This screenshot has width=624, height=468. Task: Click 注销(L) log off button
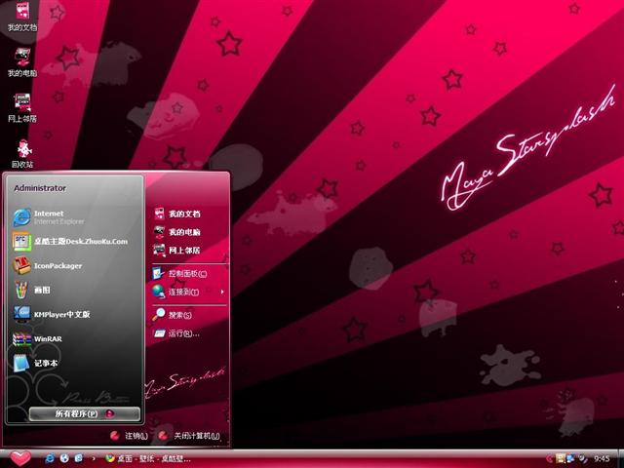[x=129, y=436]
